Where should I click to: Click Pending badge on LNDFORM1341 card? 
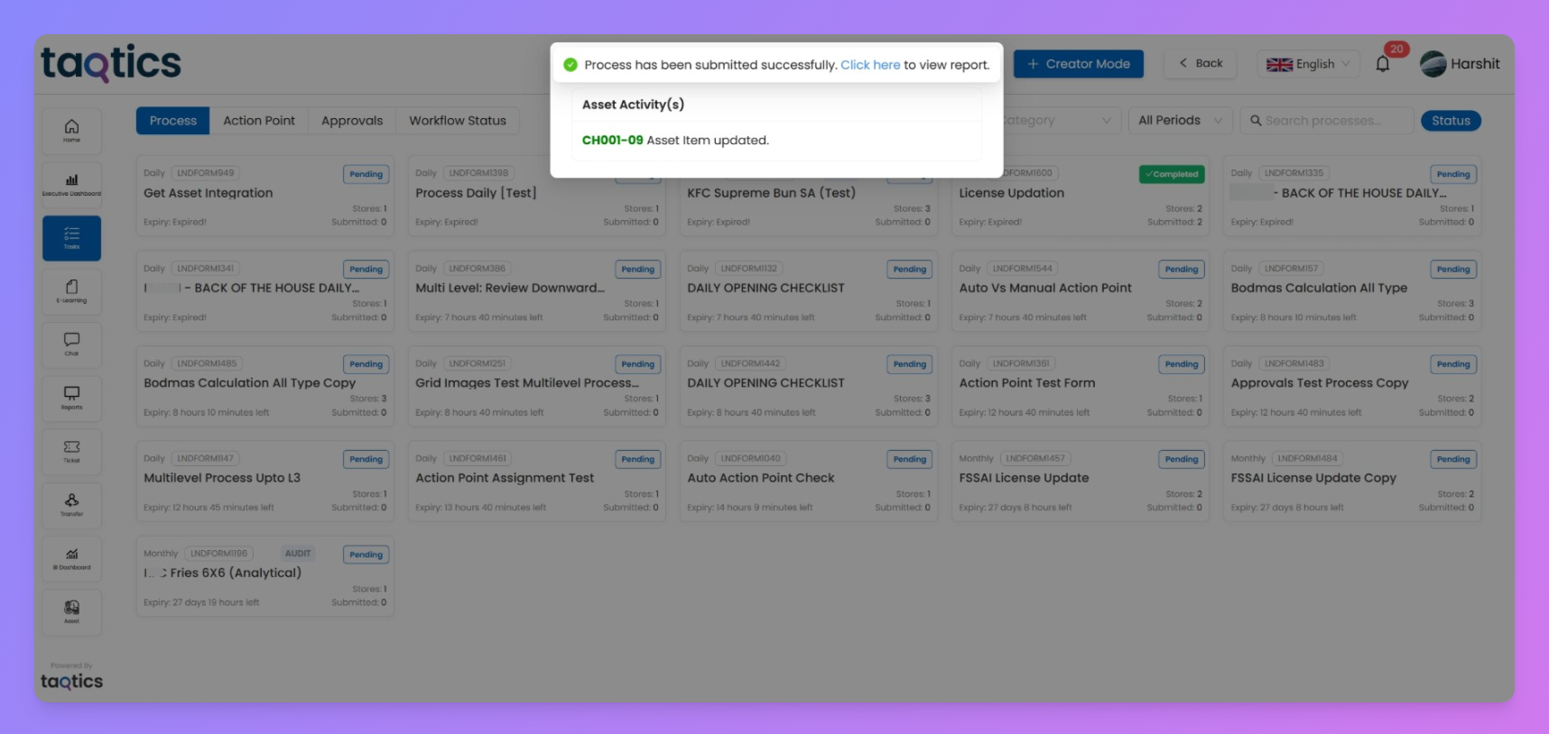coord(366,269)
